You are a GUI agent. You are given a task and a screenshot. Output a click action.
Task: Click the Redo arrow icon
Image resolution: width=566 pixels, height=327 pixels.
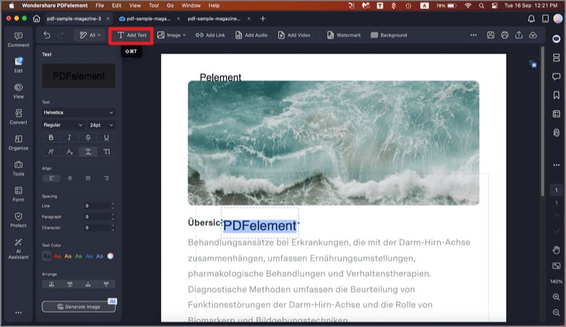click(x=61, y=35)
